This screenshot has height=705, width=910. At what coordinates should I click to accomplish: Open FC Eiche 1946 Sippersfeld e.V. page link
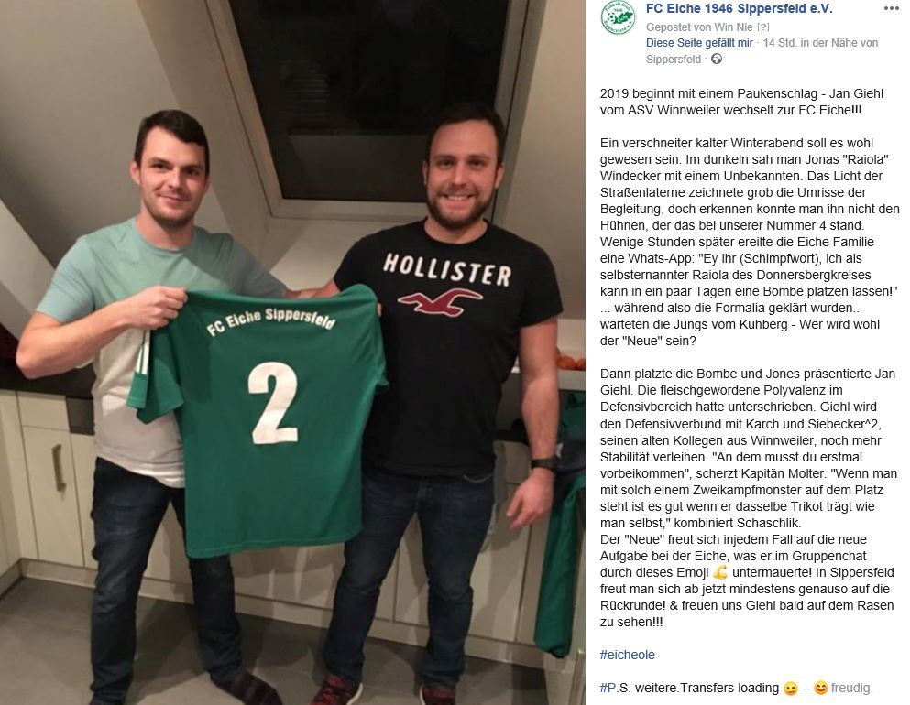point(739,8)
